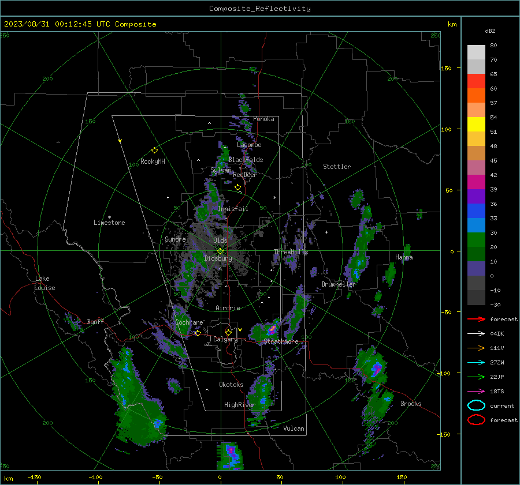Image resolution: width=520 pixels, height=485 pixels.
Task: Click the Airdrie city label
Action: (228, 308)
